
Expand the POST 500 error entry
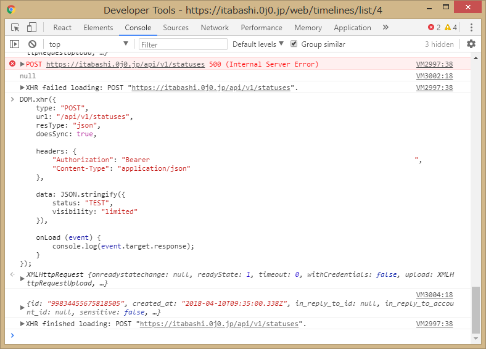click(x=23, y=64)
